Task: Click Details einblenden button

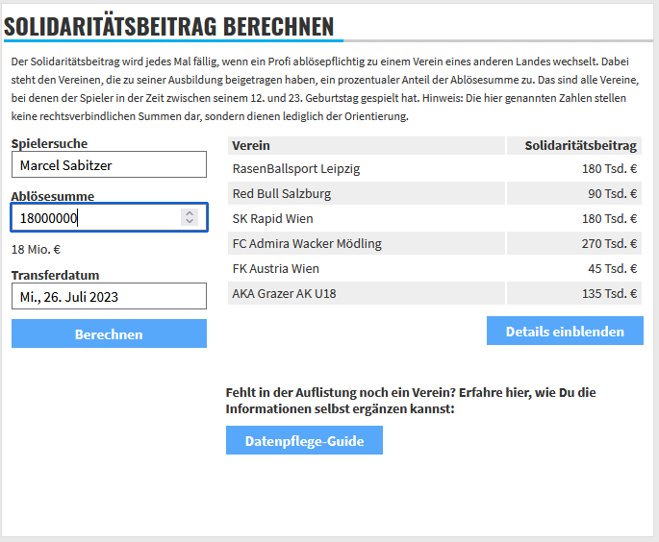Action: pos(565,331)
